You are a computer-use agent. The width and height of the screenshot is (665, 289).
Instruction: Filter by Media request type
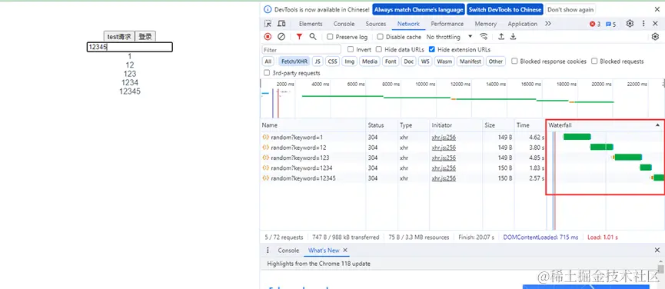pyautogui.click(x=370, y=61)
